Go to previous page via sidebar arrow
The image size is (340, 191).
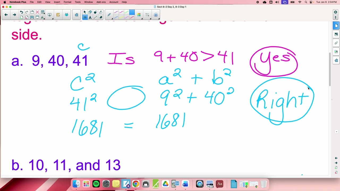point(336,158)
